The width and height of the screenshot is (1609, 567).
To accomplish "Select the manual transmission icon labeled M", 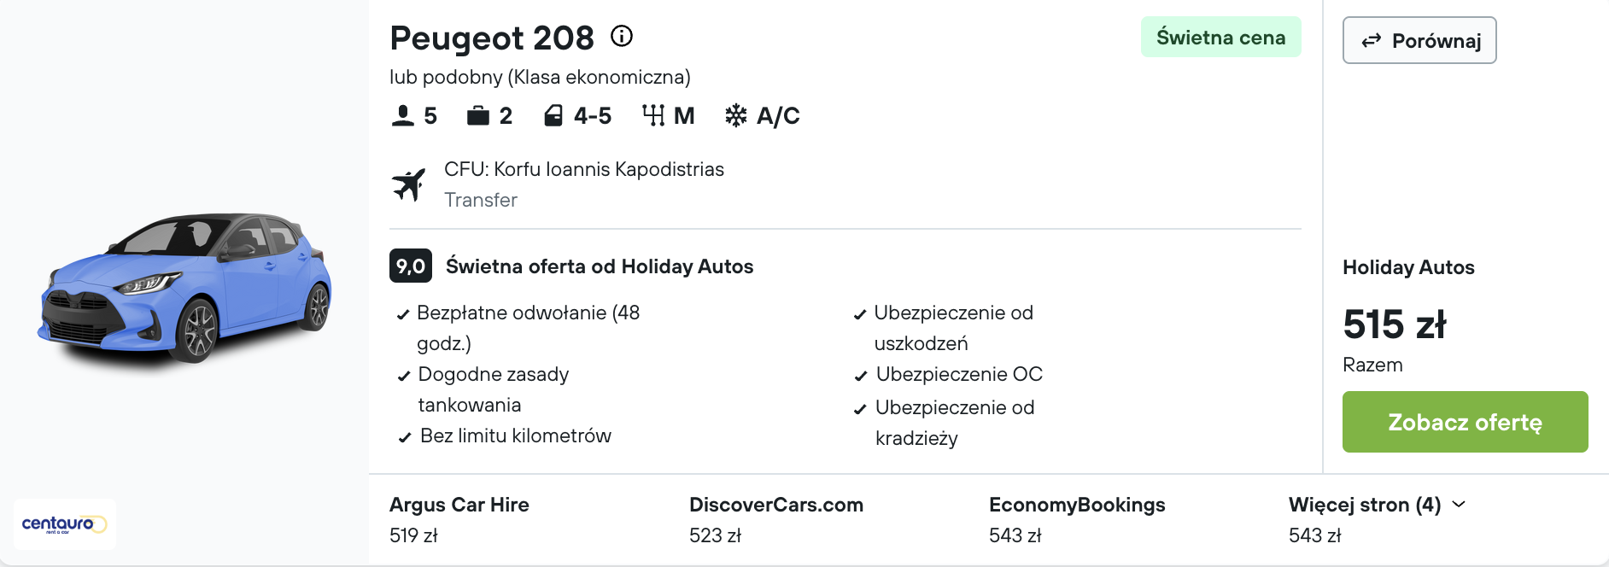I will 654,114.
